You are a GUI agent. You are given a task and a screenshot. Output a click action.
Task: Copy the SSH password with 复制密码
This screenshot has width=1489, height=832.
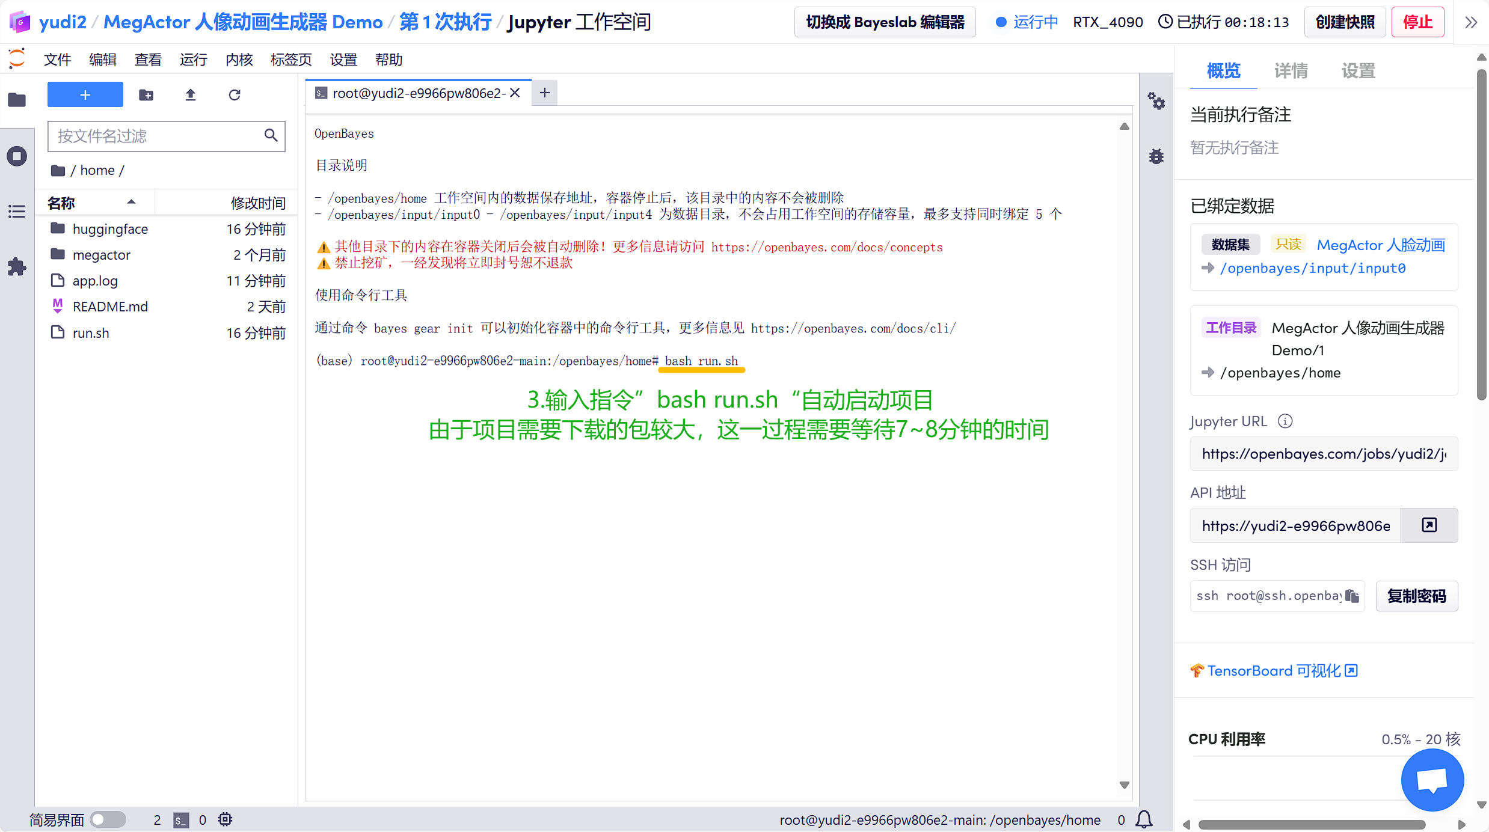[x=1416, y=596]
